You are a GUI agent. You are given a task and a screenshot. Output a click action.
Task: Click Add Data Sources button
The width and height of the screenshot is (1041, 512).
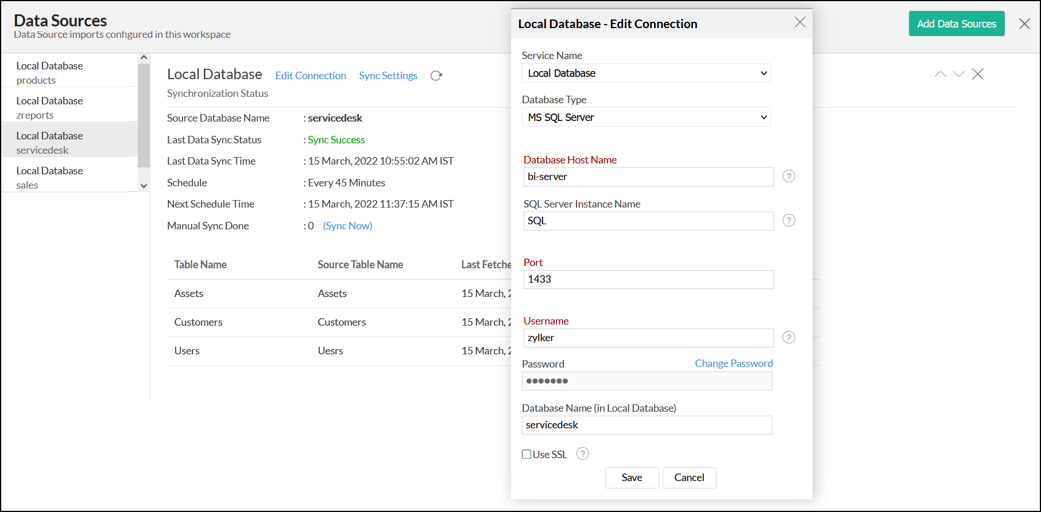[956, 24]
